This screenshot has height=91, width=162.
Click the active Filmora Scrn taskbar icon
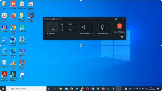pyautogui.click(x=119, y=89)
